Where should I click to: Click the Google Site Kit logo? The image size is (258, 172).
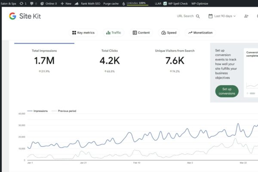tap(12, 16)
